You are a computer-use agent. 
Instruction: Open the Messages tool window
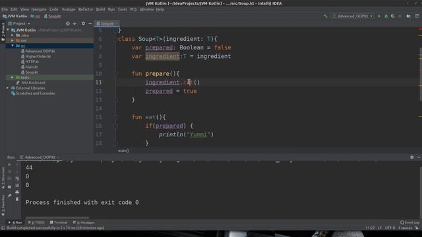click(x=84, y=223)
